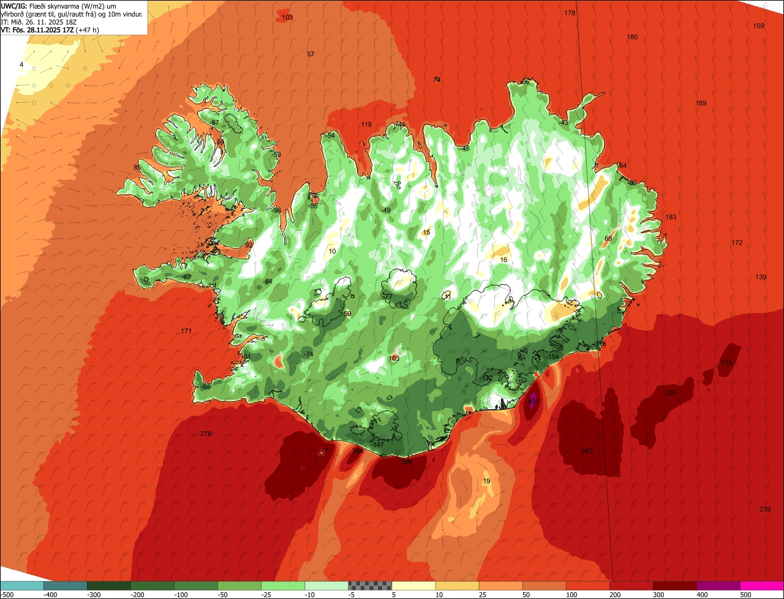Click the 85 value off the Westfjords

(137, 167)
